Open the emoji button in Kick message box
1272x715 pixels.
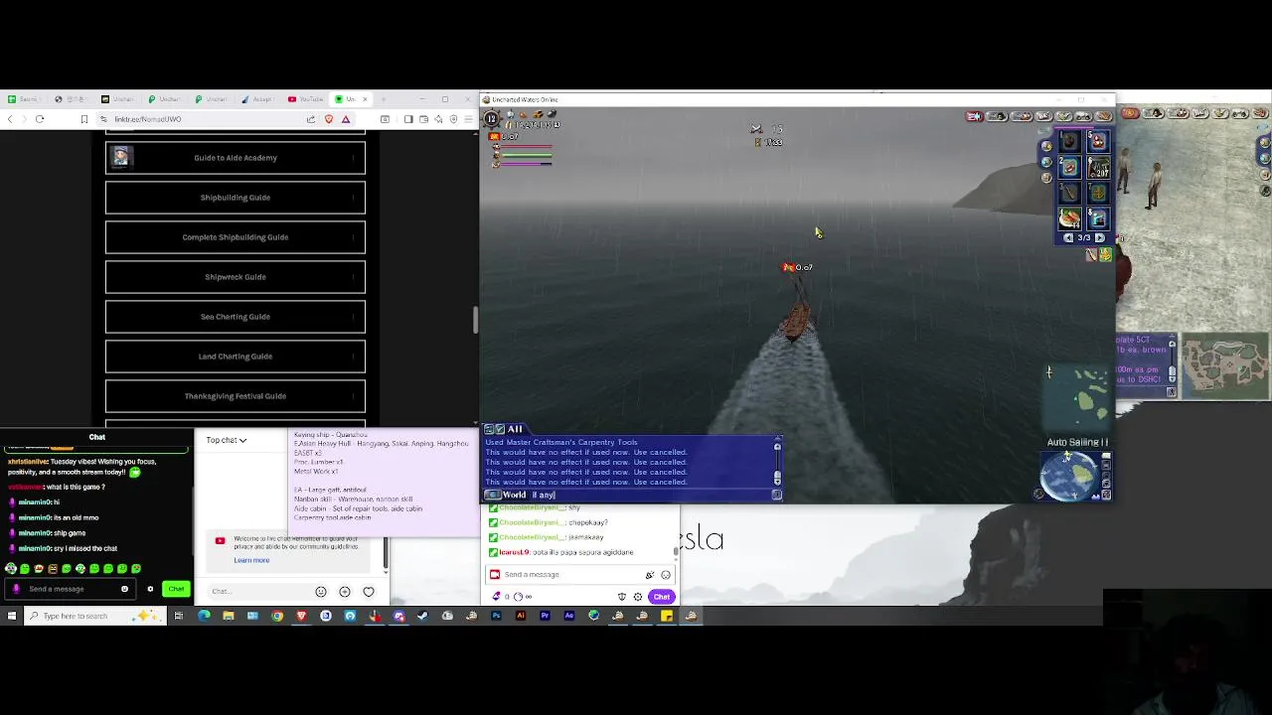pos(124,589)
